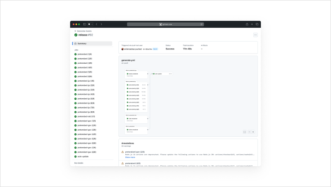Open job pretendard-jp (1/8) in sidebar
Screen dimensions: 331x187
(84, 81)
